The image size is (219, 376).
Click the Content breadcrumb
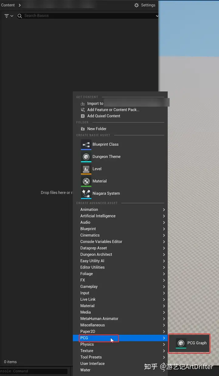pos(8,5)
